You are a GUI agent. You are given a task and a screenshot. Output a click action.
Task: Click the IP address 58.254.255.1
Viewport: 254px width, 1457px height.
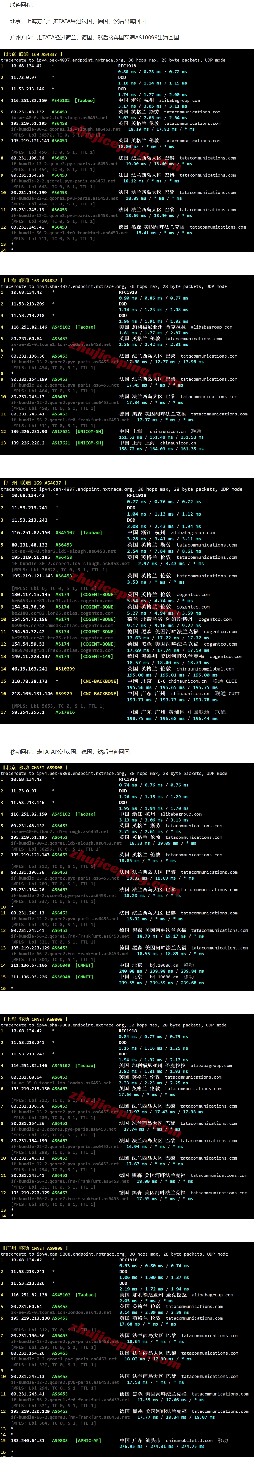pos(28,712)
